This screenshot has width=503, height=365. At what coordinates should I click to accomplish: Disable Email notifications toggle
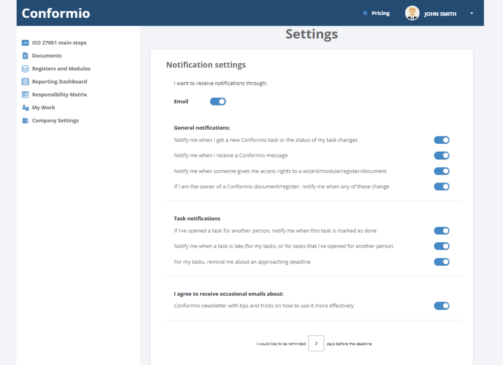(x=218, y=101)
